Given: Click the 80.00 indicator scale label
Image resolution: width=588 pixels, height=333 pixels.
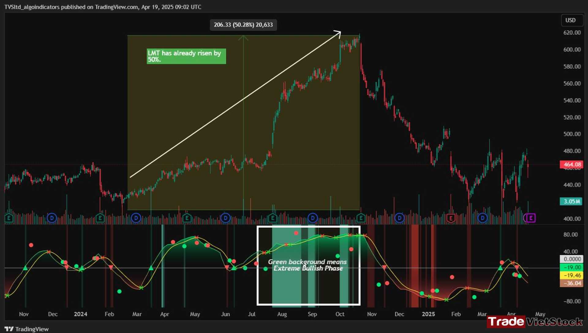Looking at the screenshot, I should (571, 234).
